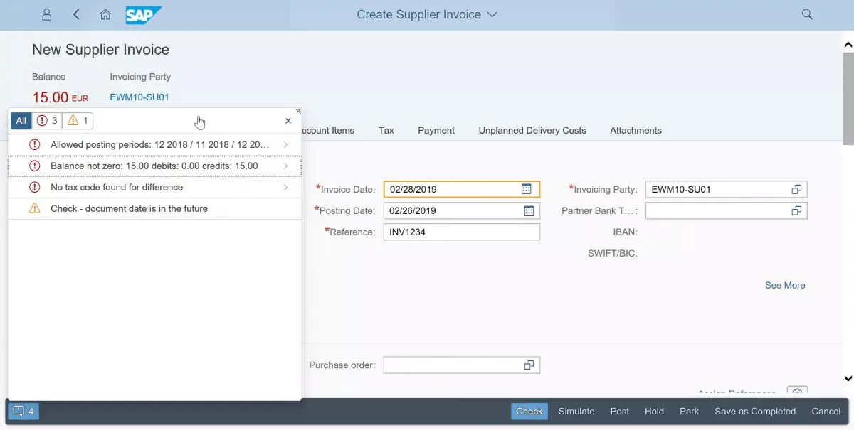The image size is (854, 430).
Task: Click the Hold button
Action: [x=654, y=411]
